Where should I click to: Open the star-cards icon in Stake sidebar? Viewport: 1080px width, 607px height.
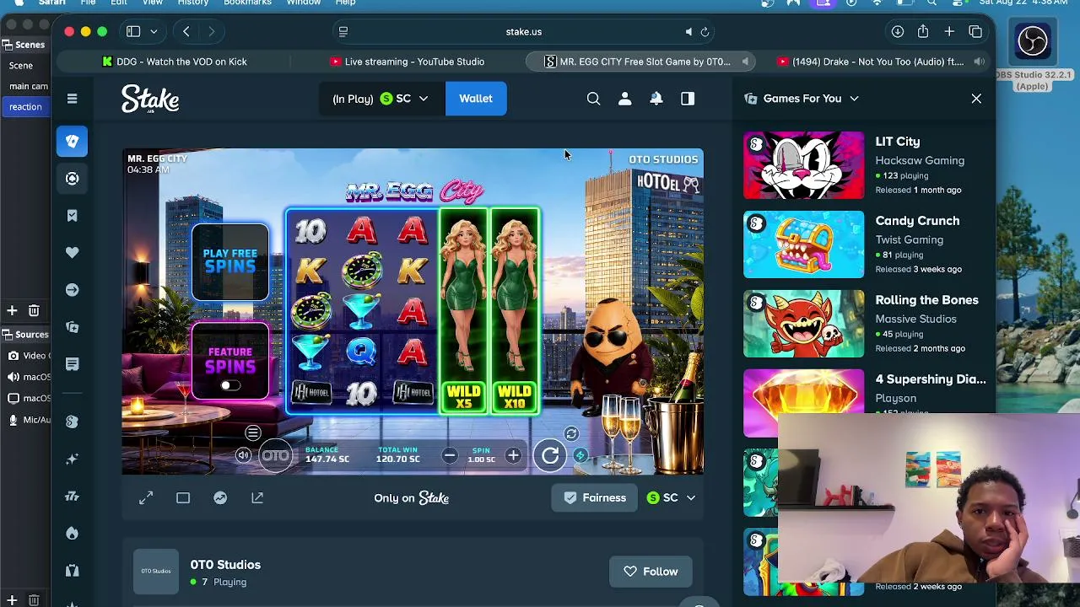tap(72, 327)
